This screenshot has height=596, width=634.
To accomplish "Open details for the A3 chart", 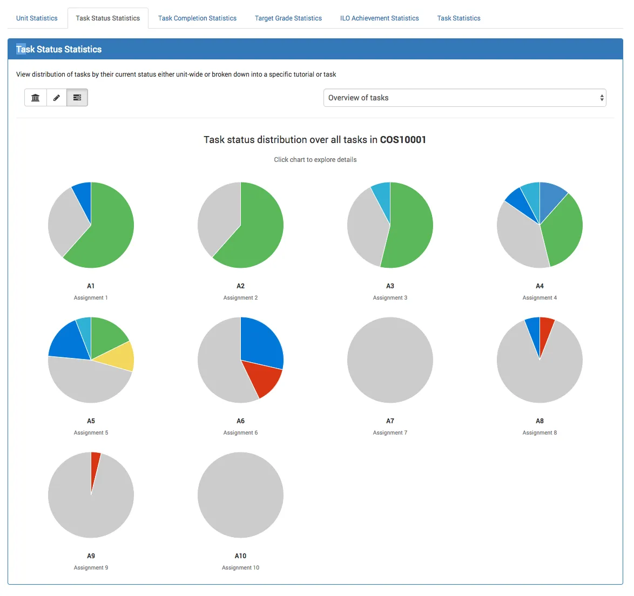I will pos(390,225).
